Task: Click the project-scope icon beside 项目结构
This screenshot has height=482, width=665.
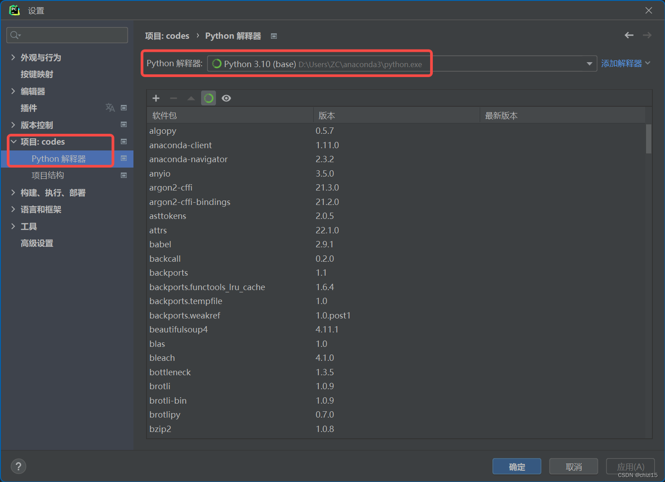Action: pos(124,175)
